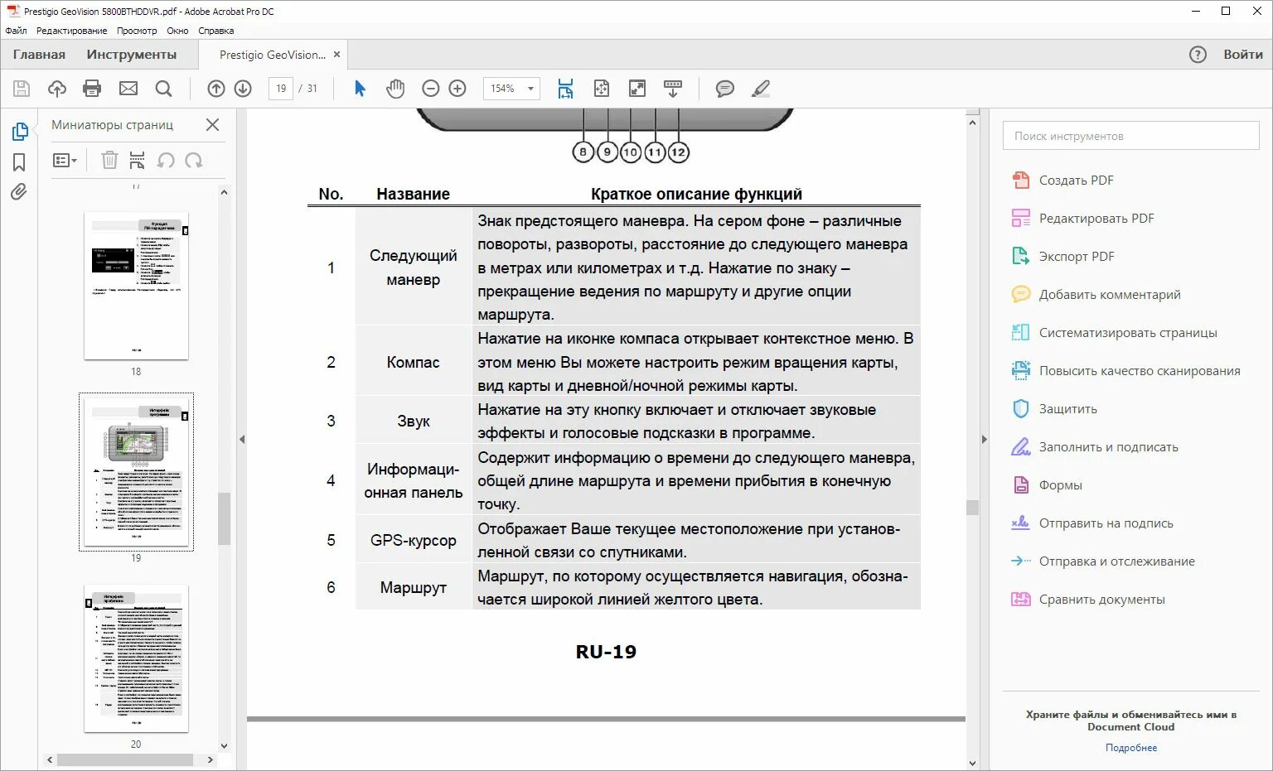Select page 18 thumbnail
The width and height of the screenshot is (1273, 771).
[x=136, y=286]
